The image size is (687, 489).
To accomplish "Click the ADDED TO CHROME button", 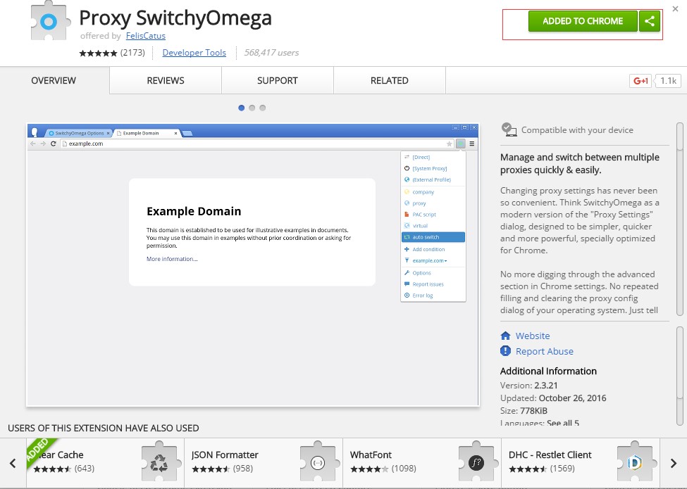I will coord(583,21).
